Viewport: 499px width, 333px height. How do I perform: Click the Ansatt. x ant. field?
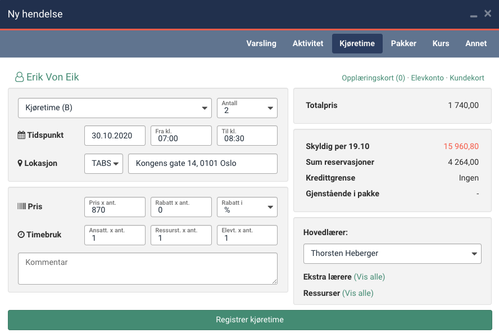click(x=115, y=235)
